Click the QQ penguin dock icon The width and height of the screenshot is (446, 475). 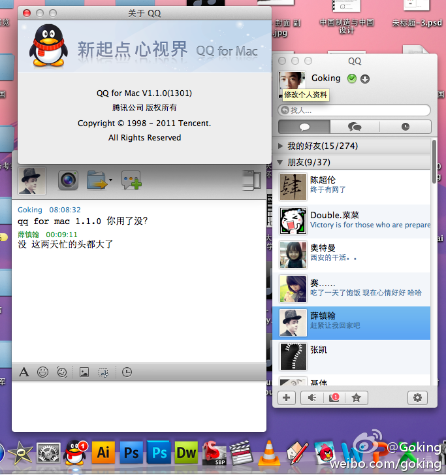pos(75,453)
